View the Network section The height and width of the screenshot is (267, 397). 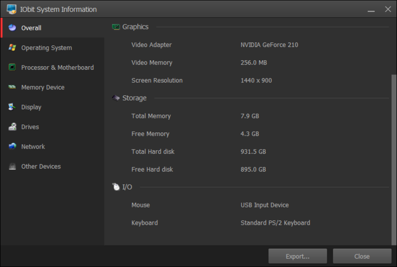point(33,147)
